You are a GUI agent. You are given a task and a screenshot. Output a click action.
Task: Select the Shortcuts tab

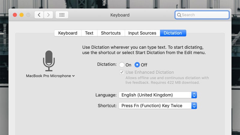(x=111, y=33)
